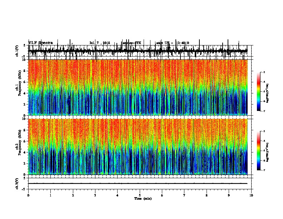Select the "Time (min)" x-axis label
The height and width of the screenshot is (219, 283).
143,199
